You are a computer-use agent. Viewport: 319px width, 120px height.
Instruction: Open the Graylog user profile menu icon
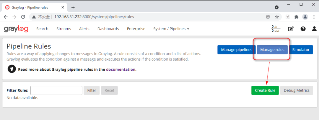pyautogui.click(x=314, y=29)
